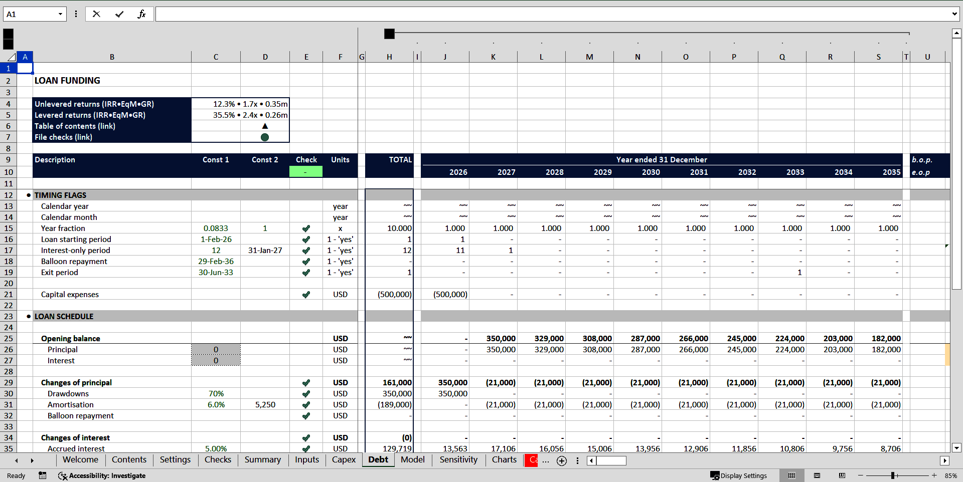Image resolution: width=963 pixels, height=482 pixels.
Task: Switch to Page Break Preview icon
Action: tap(842, 475)
